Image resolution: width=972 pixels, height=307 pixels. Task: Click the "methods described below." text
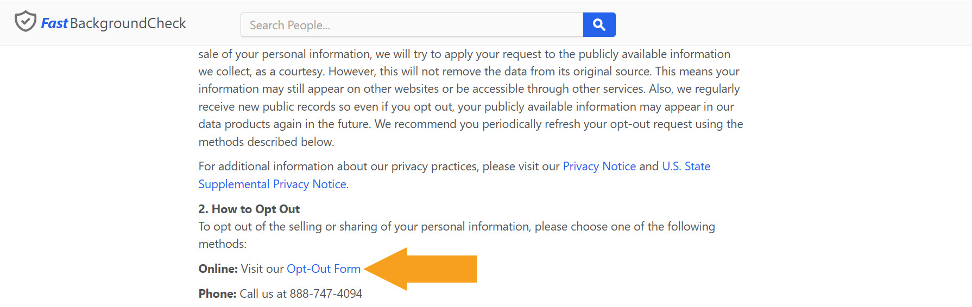click(x=266, y=142)
